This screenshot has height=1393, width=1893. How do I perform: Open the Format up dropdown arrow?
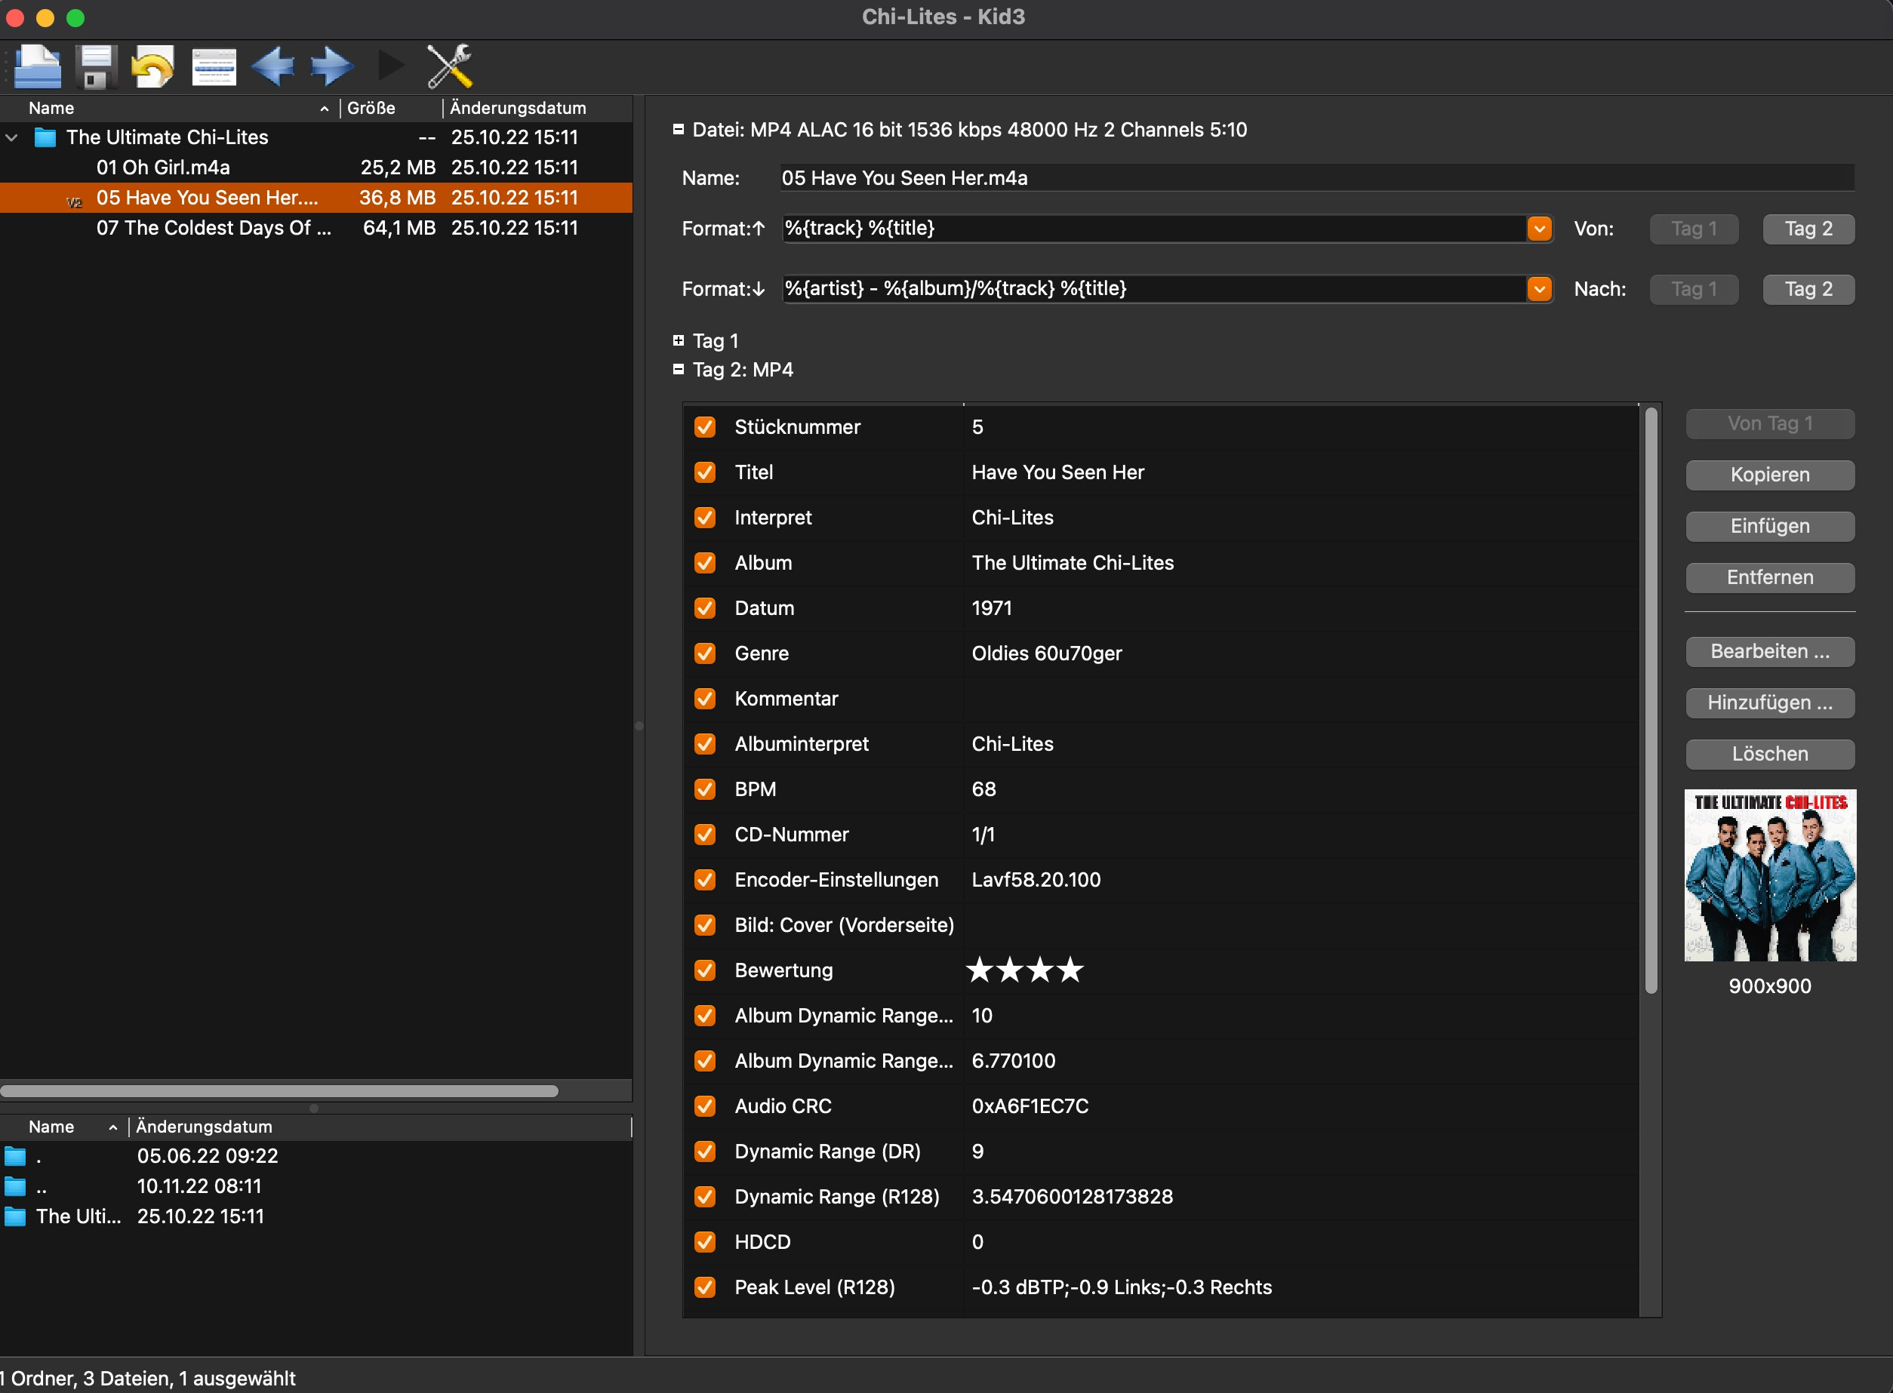1539,229
